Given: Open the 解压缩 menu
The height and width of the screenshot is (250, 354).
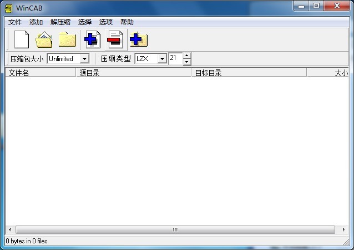Looking at the screenshot, I should (60, 22).
